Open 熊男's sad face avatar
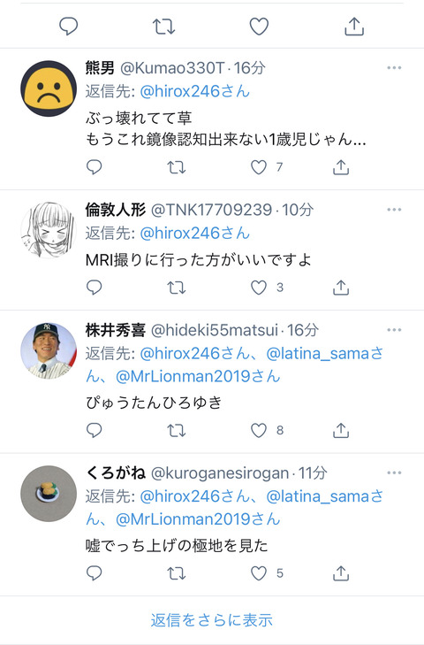Screen dimensions: 424x645 click(49, 88)
